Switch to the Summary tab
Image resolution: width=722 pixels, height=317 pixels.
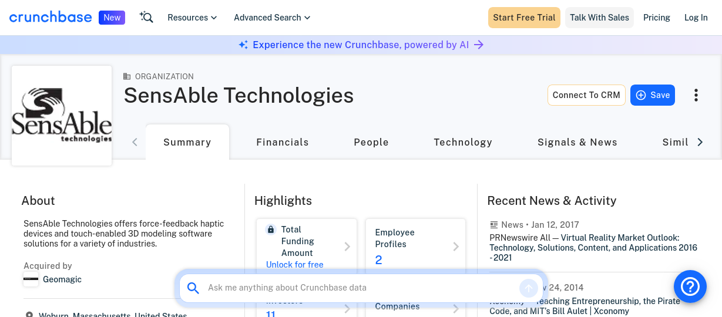[x=187, y=142]
